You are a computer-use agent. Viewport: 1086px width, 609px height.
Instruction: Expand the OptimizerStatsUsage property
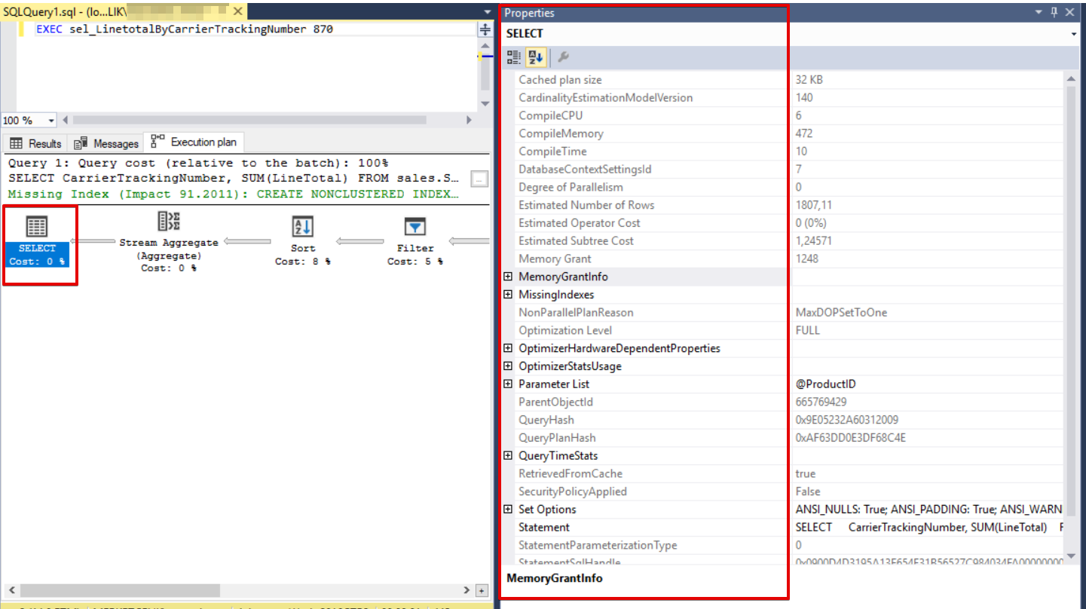point(509,366)
